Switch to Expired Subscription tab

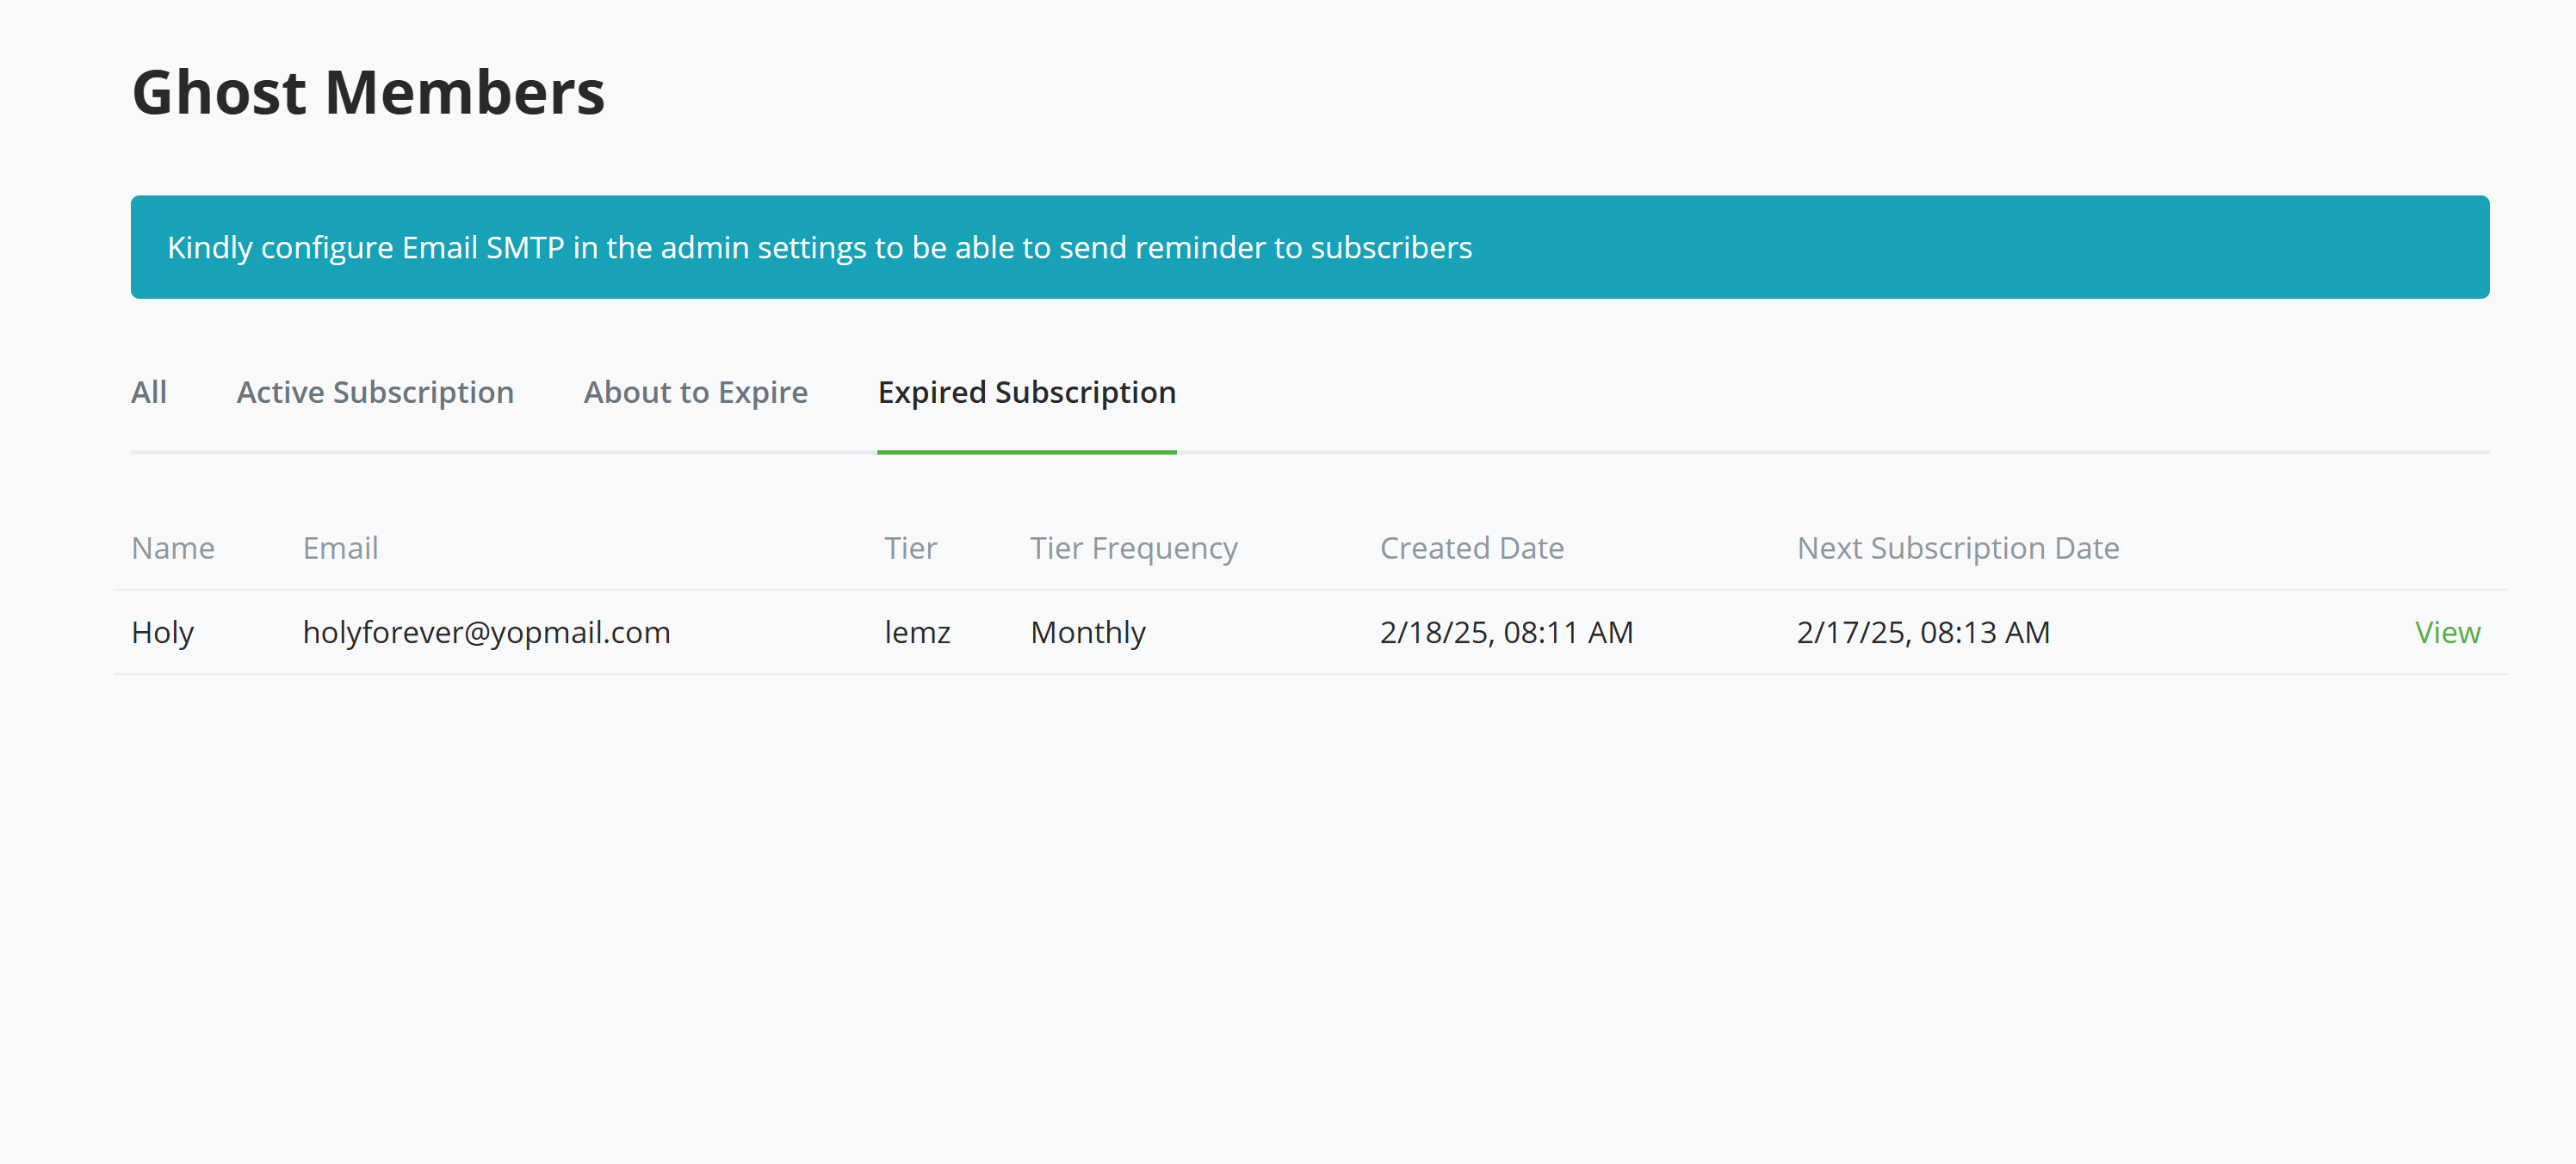click(x=1026, y=392)
